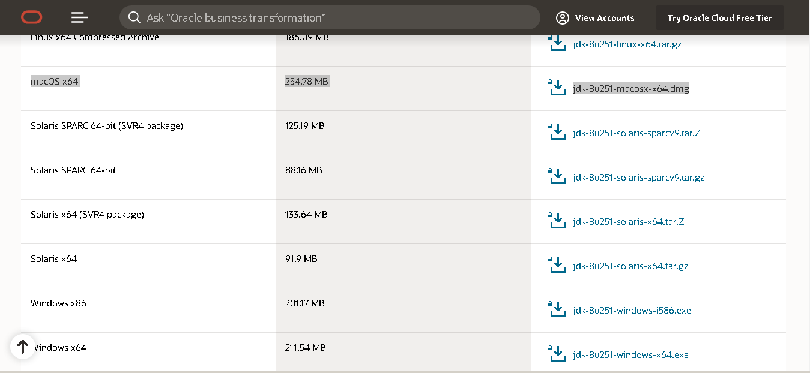Viewport: 810px width, 373px height.
Task: Focus the Ask Oracle search field
Action: (330, 17)
